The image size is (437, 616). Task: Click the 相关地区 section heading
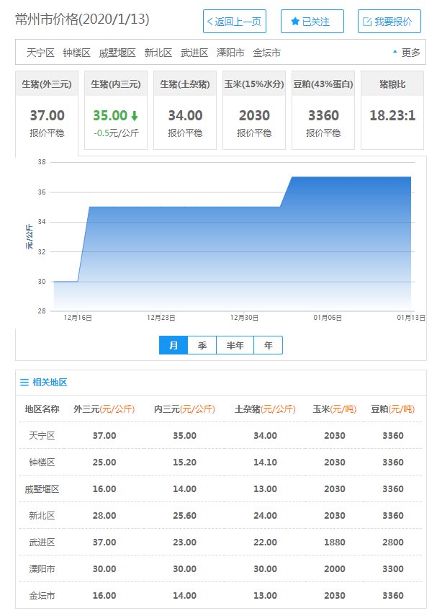50,383
